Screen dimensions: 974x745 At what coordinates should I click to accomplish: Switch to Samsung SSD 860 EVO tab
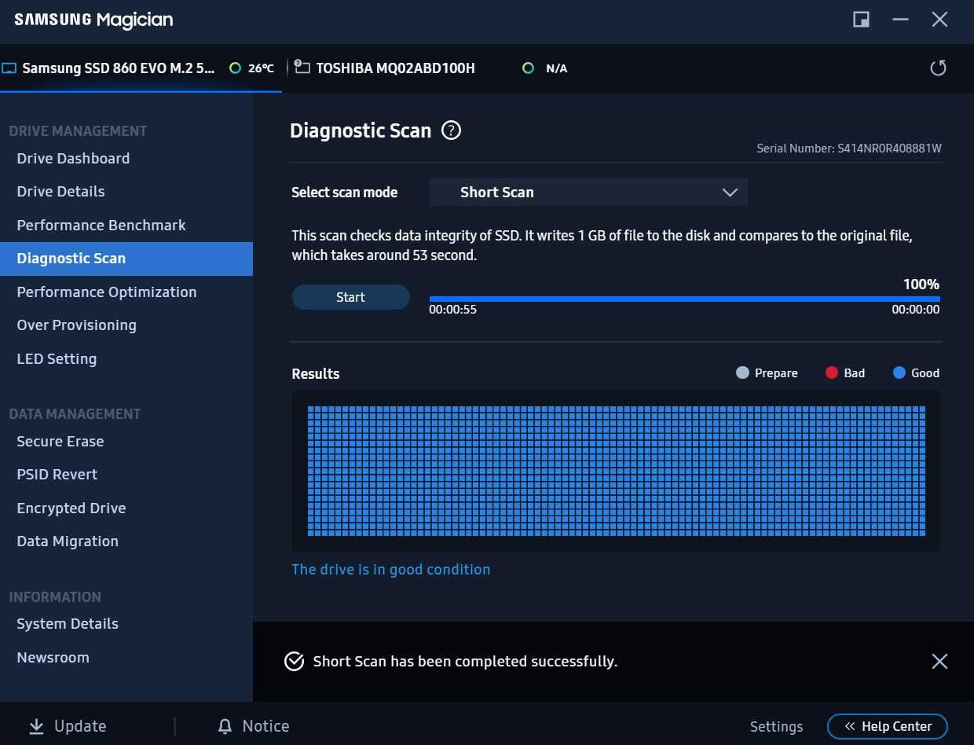pos(141,68)
